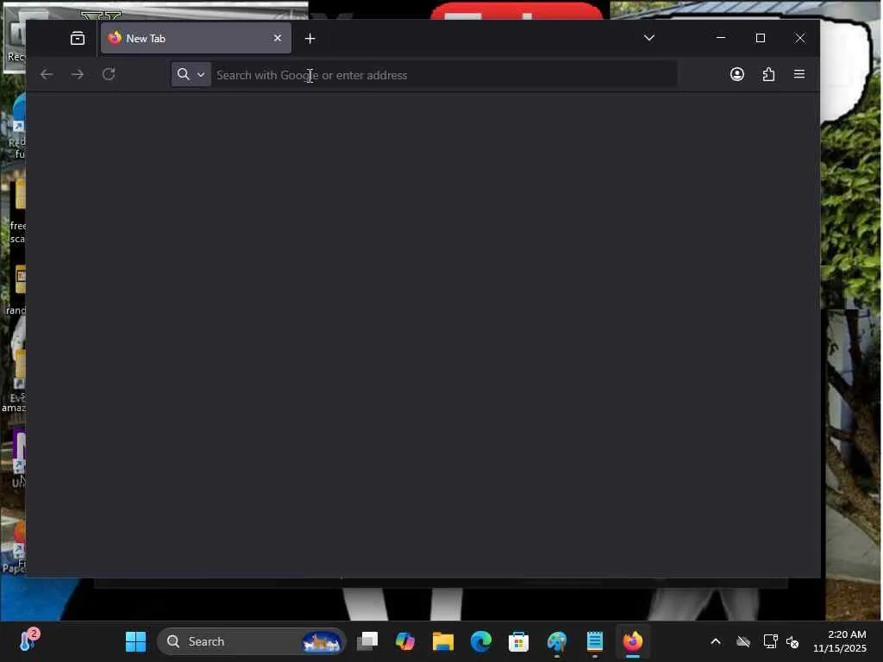Screen dimensions: 883x662
Task: Open Paint from the taskbar
Action: pos(556,641)
